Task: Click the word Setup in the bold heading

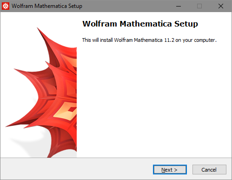Action: (x=186, y=24)
